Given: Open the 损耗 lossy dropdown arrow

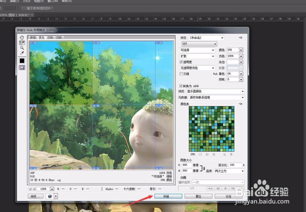Looking at the screenshot, I should tap(241, 80).
